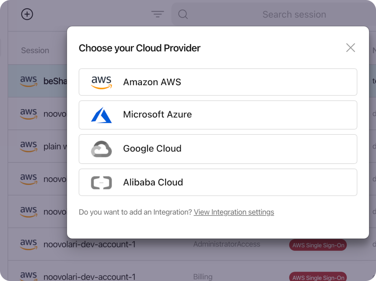This screenshot has height=281, width=376.
Task: Click the Alibaba Cloud logo icon
Action: click(x=101, y=182)
